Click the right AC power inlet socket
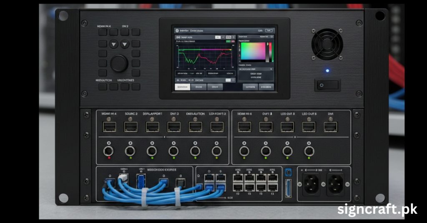The image size is (427, 223). click(336, 184)
